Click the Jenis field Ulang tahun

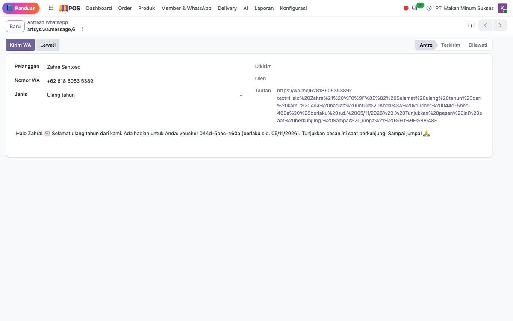click(x=145, y=95)
